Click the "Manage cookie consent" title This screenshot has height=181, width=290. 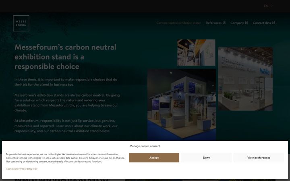tap(145, 146)
